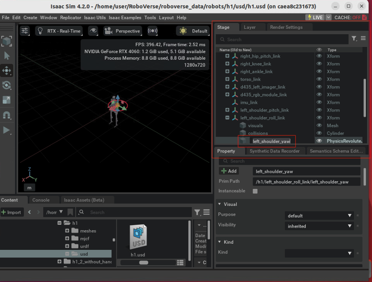Toggle visibility of right_hip_pitch_link
Image resolution: width=372 pixels, height=282 pixels.
coord(319,56)
